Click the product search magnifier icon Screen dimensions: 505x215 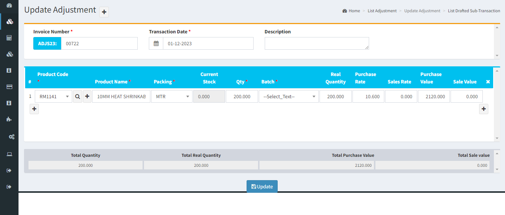pyautogui.click(x=77, y=97)
